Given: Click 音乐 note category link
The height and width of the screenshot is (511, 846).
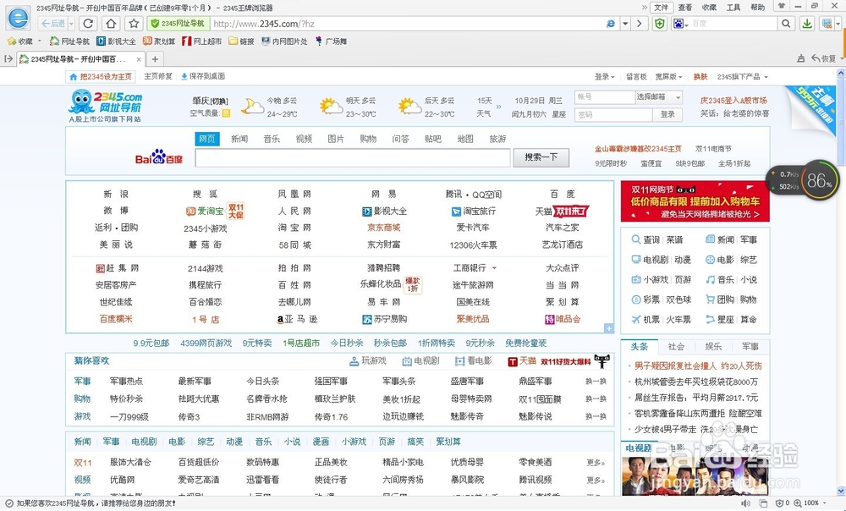Looking at the screenshot, I should point(720,279).
